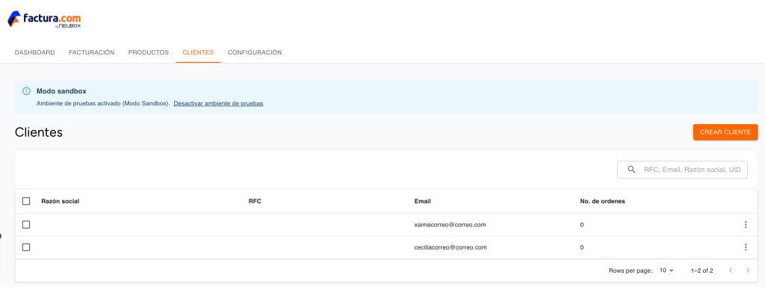Click the Razón social column header
Image resolution: width=765 pixels, height=287 pixels.
coord(61,201)
